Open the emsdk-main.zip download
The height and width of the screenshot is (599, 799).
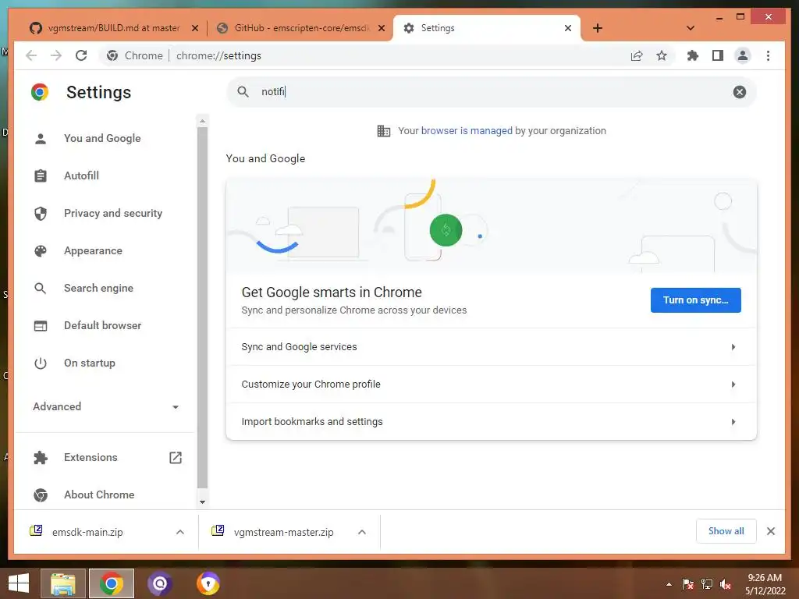87,532
